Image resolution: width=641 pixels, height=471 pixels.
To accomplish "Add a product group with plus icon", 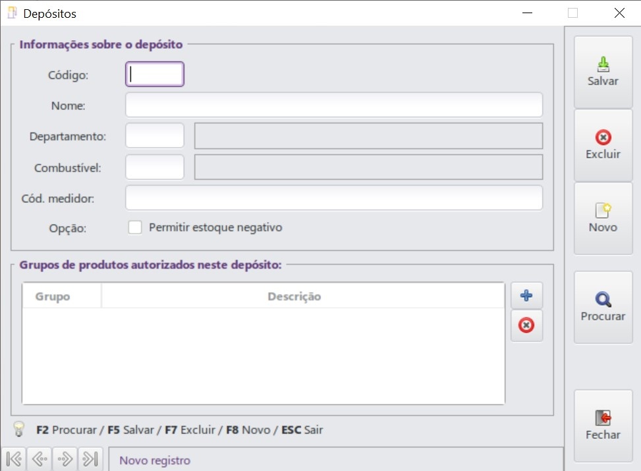I will pos(526,296).
